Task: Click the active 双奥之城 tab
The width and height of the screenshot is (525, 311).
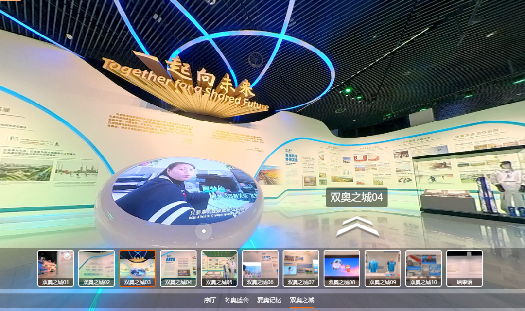Action: (302, 300)
